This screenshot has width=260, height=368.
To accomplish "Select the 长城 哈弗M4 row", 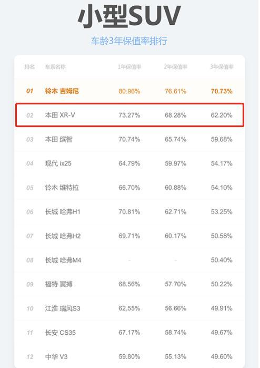I will pos(130,260).
